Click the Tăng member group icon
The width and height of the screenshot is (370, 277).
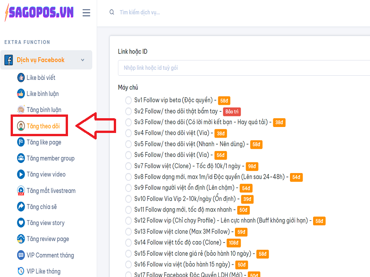click(21, 158)
